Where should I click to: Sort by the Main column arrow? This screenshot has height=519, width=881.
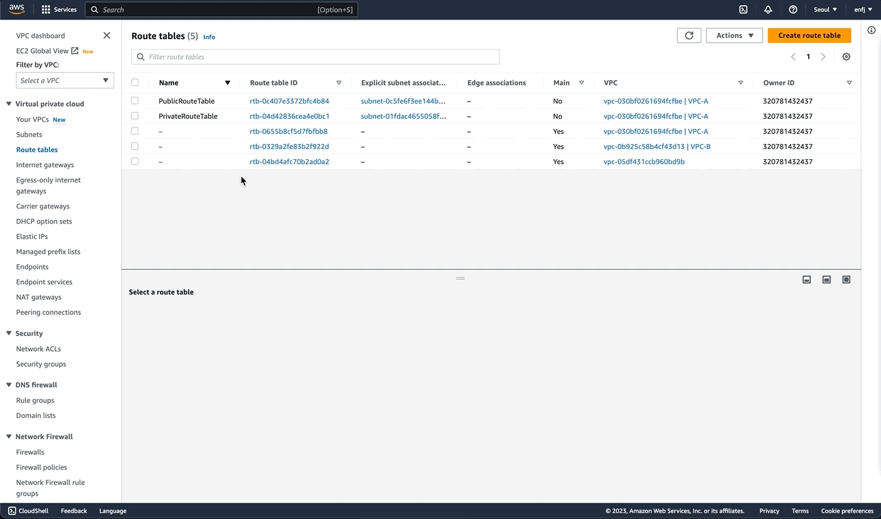(581, 83)
